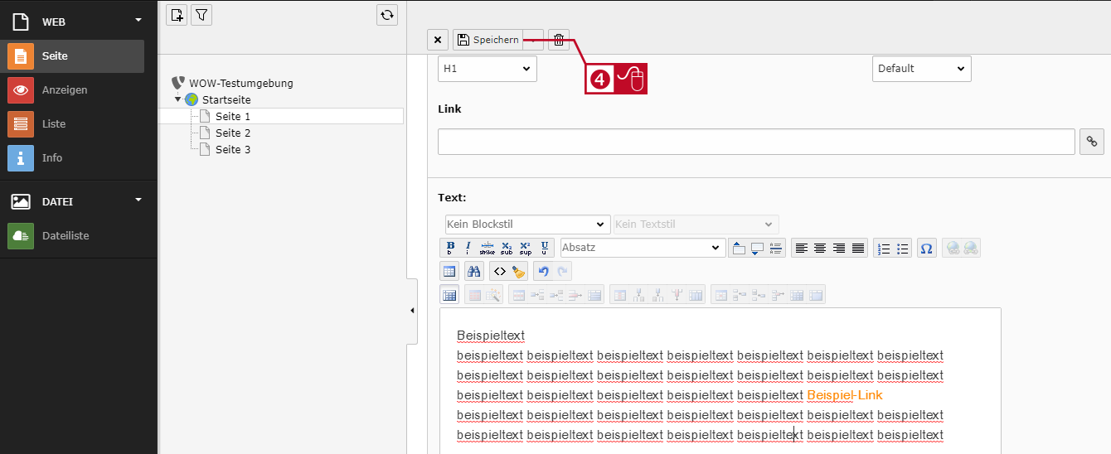The image size is (1111, 454).
Task: Open find and replace binoculars icon
Action: 474,271
